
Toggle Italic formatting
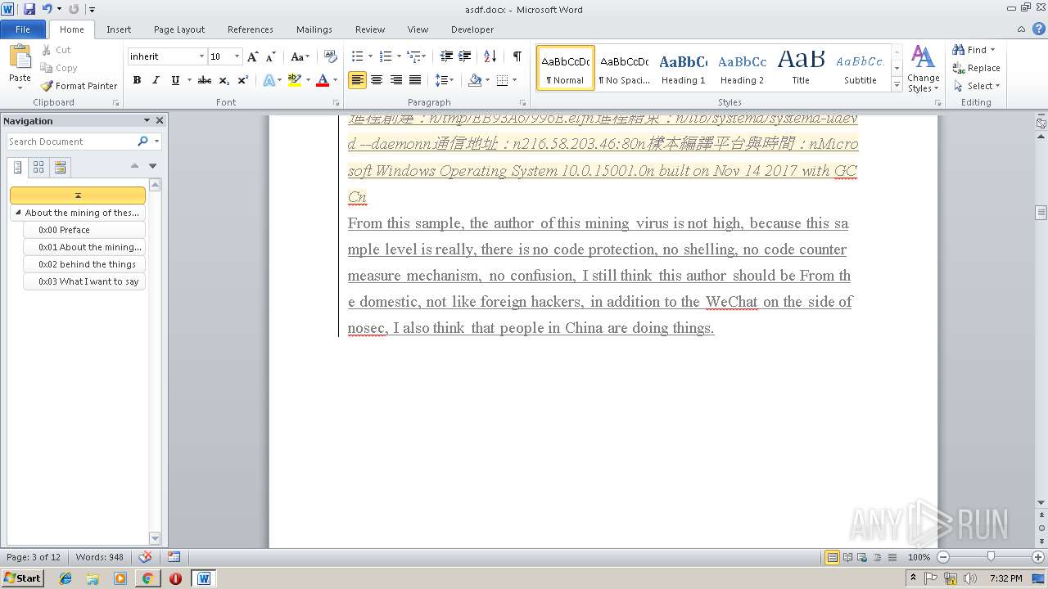(x=156, y=80)
